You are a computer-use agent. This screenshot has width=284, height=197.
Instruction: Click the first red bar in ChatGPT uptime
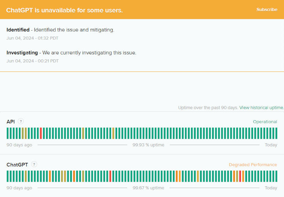[x=110, y=176]
